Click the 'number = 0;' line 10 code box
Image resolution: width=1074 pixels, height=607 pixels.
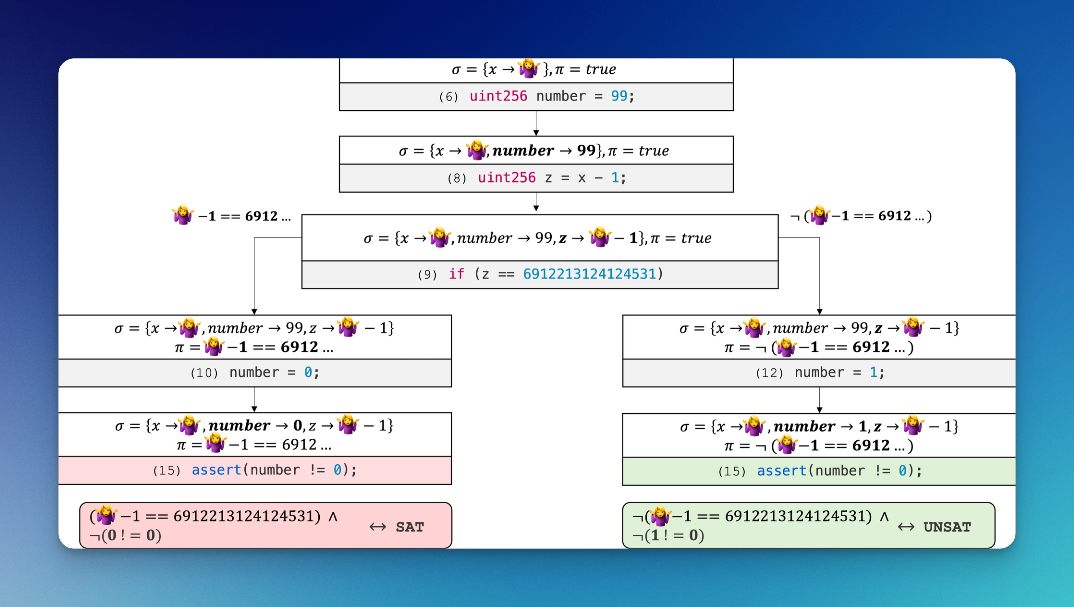click(254, 372)
